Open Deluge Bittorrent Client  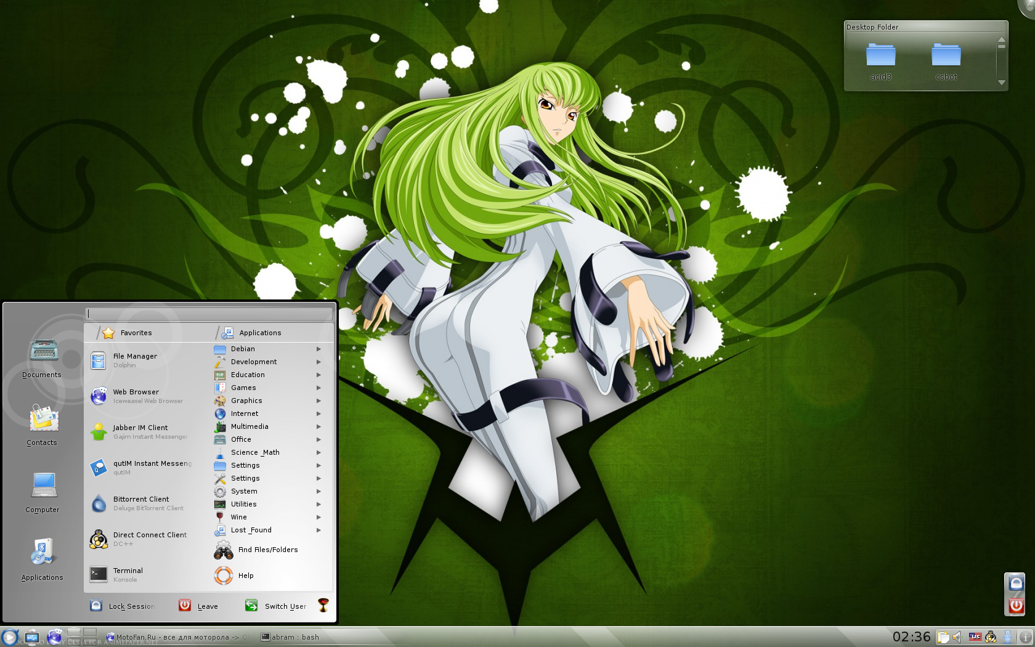coord(147,503)
